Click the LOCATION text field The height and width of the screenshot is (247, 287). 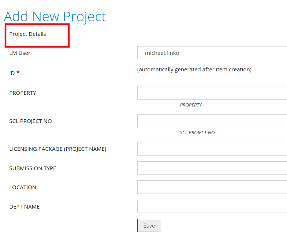tap(212, 187)
